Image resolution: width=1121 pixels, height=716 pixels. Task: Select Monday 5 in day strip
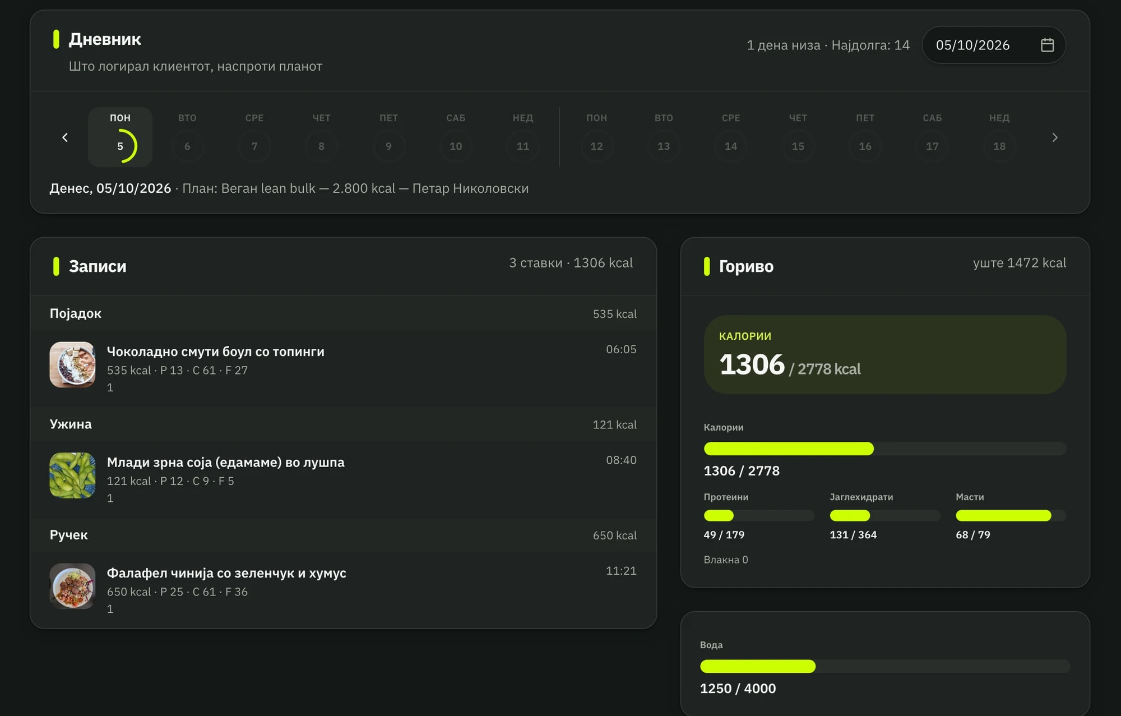click(x=120, y=137)
